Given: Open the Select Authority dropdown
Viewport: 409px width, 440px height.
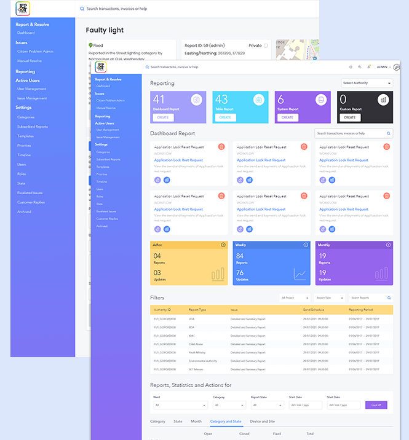Looking at the screenshot, I should coord(367,83).
